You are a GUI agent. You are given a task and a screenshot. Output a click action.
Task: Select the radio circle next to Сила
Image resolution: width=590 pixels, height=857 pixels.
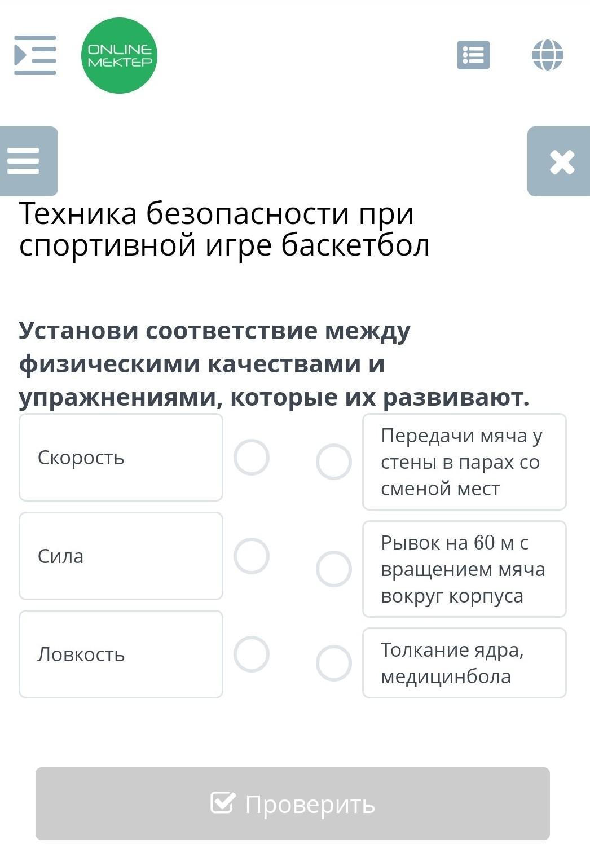tap(252, 556)
